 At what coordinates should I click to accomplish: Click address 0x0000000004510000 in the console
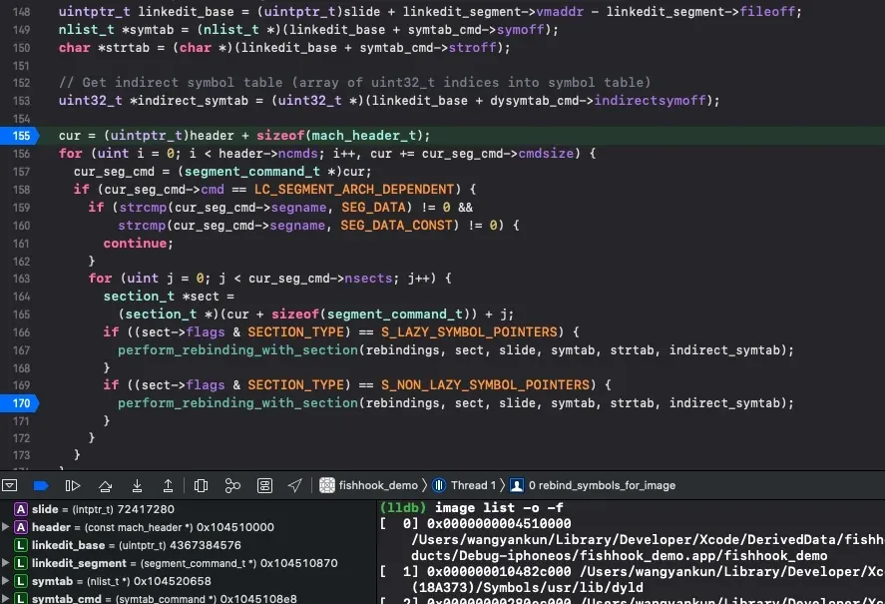[499, 524]
